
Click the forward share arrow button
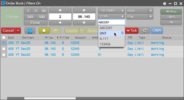(x=56, y=31)
